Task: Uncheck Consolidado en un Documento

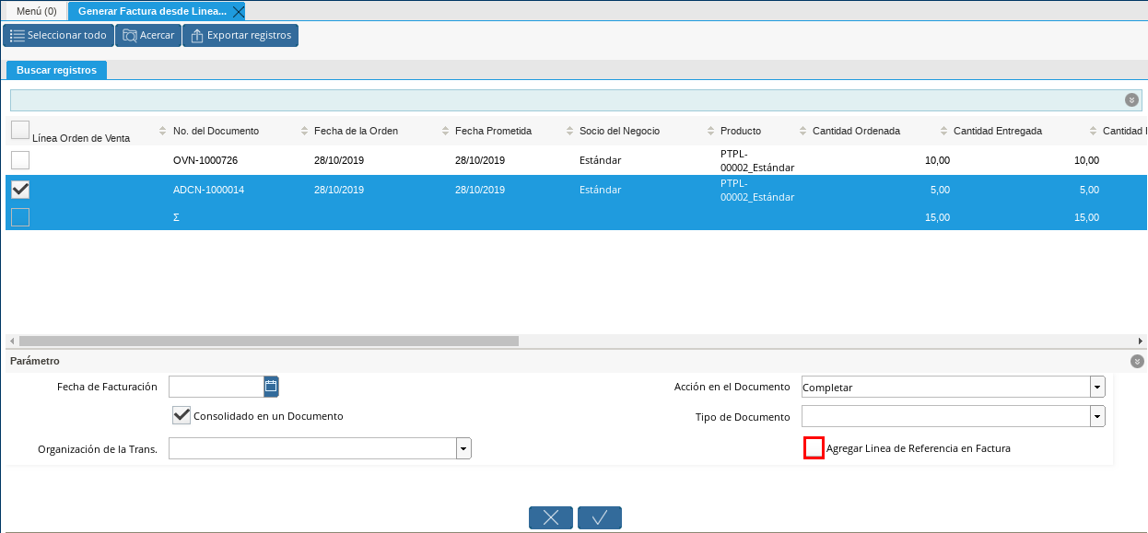Action: coord(182,415)
